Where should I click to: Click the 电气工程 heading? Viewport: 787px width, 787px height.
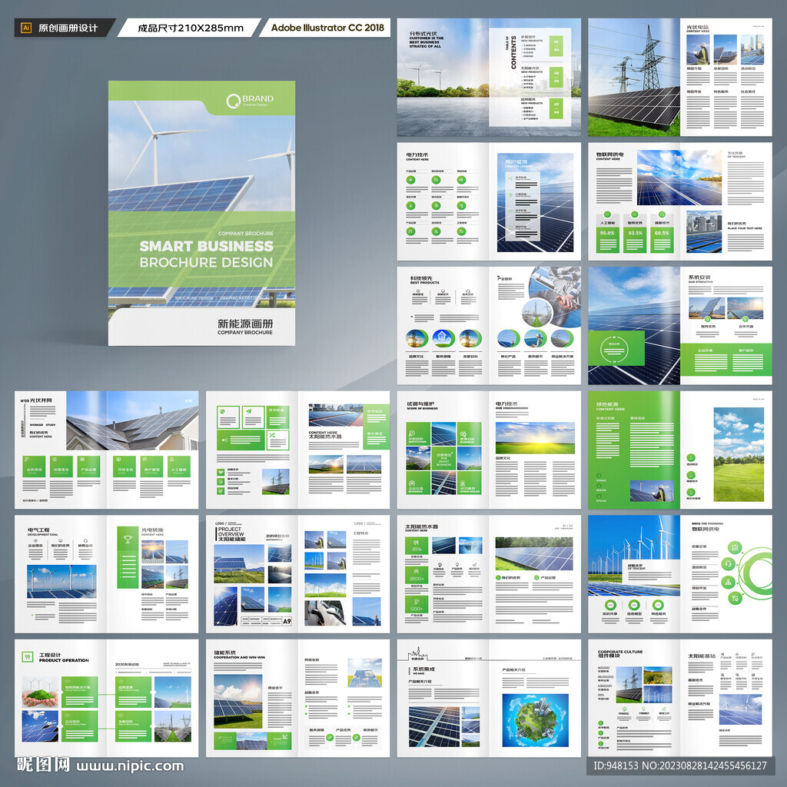coord(38,530)
